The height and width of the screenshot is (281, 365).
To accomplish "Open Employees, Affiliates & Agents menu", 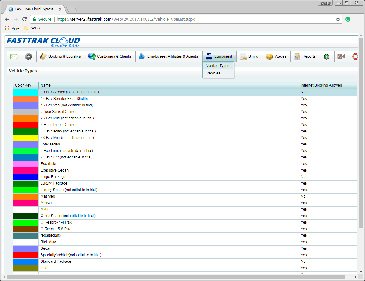I will coord(168,56).
